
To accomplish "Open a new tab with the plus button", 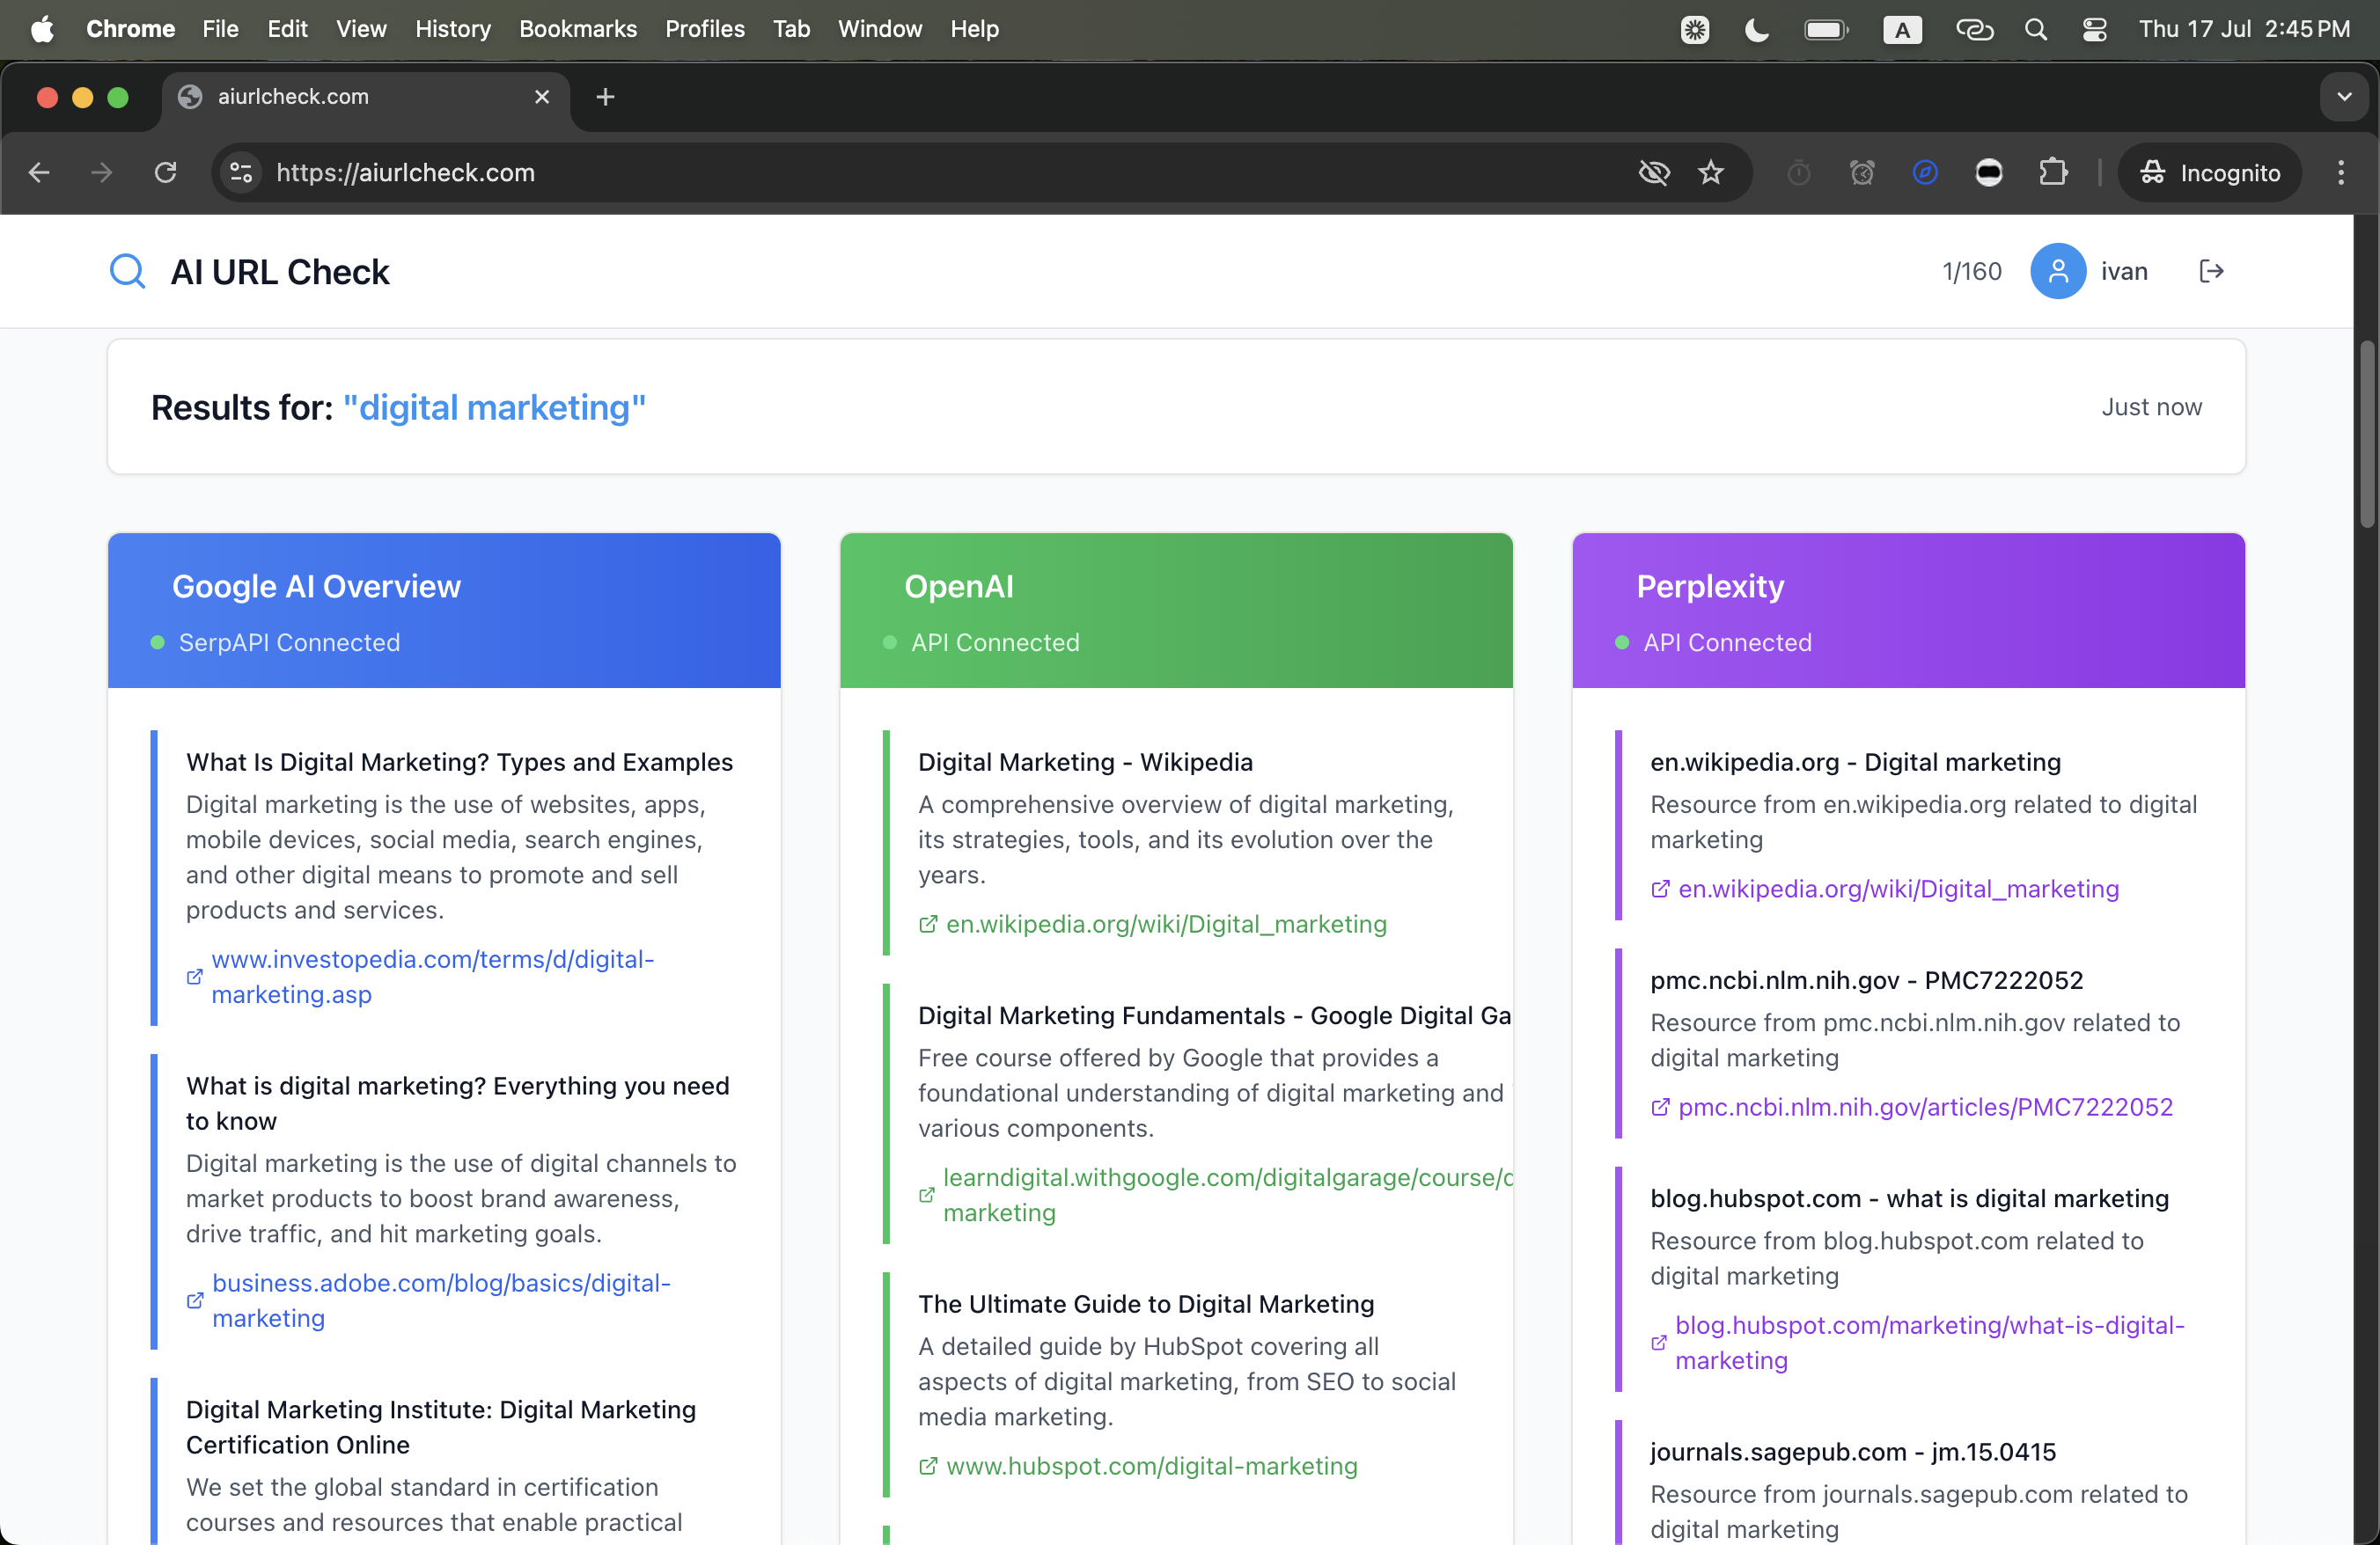I will click(x=605, y=97).
